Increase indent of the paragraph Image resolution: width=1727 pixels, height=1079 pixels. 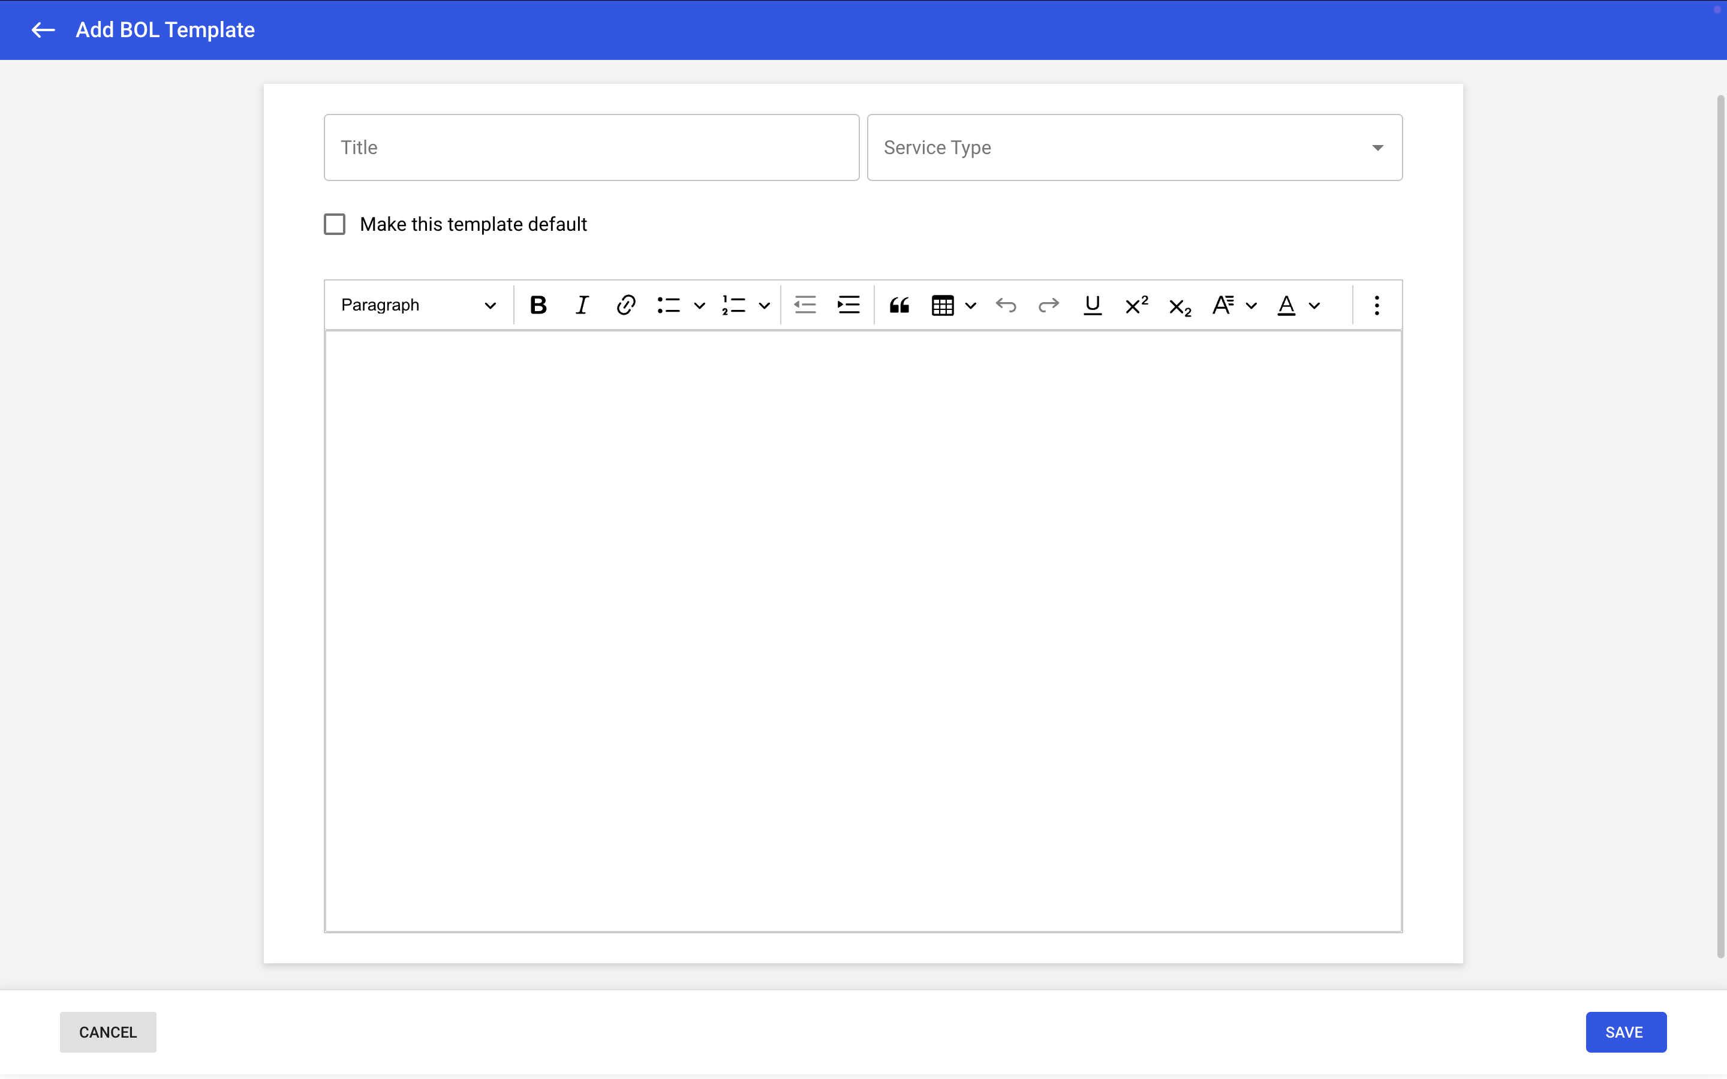[849, 306]
